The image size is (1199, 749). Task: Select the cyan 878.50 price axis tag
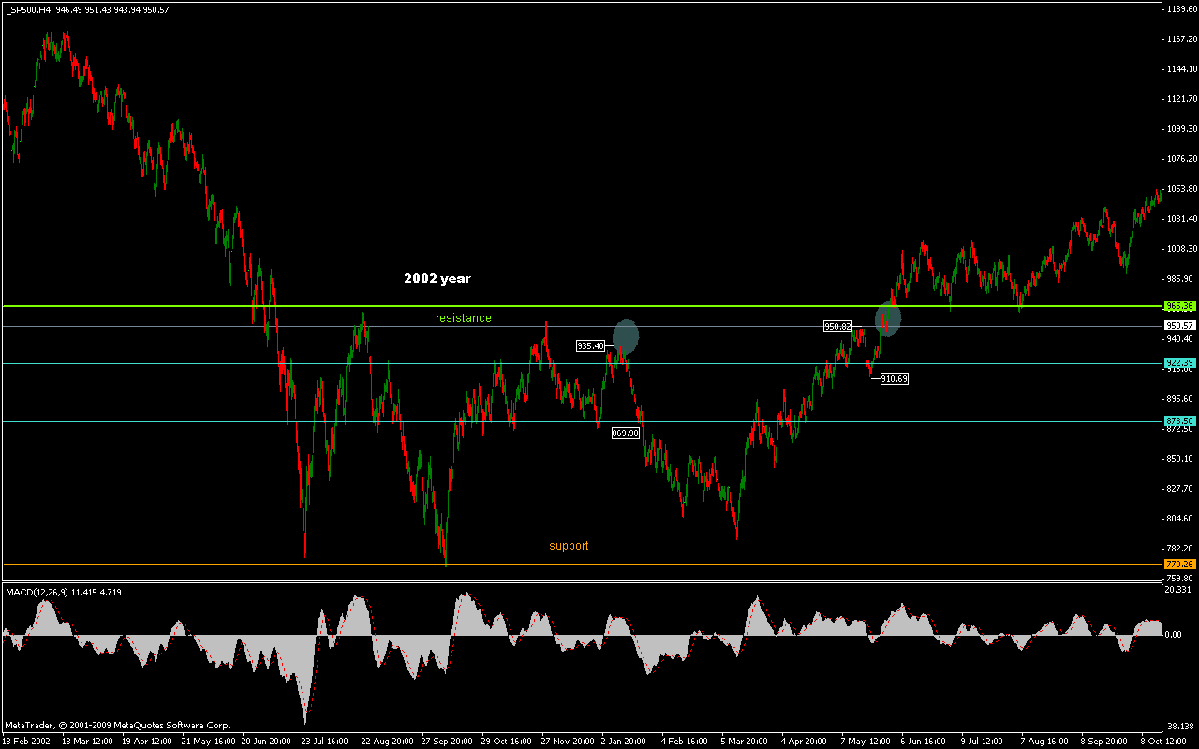click(x=1178, y=421)
